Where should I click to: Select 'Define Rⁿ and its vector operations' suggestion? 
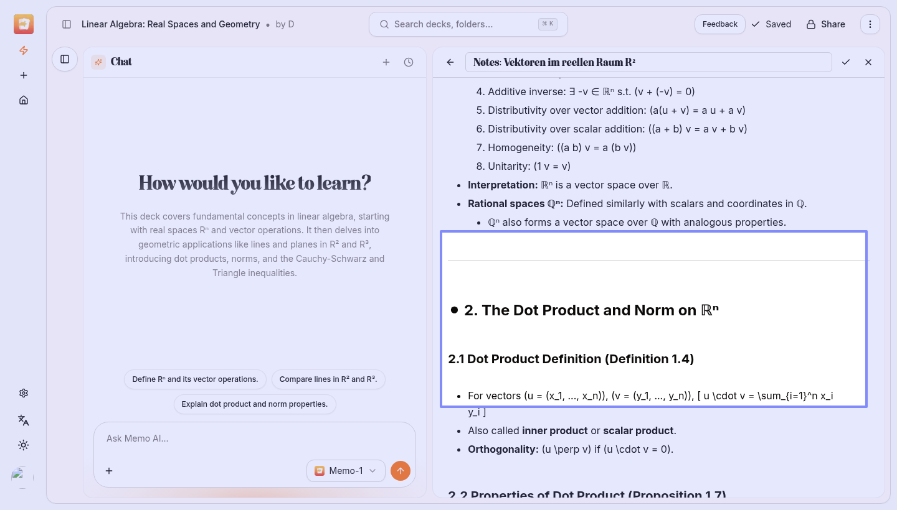pos(195,379)
